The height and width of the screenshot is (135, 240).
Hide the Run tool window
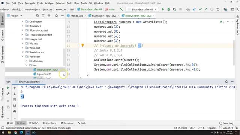pyautogui.click(x=232, y=82)
